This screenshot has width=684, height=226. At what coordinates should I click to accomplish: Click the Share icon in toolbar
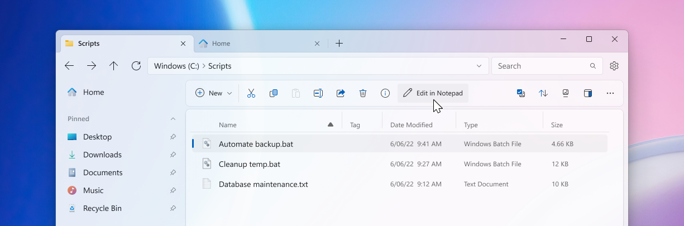[341, 93]
